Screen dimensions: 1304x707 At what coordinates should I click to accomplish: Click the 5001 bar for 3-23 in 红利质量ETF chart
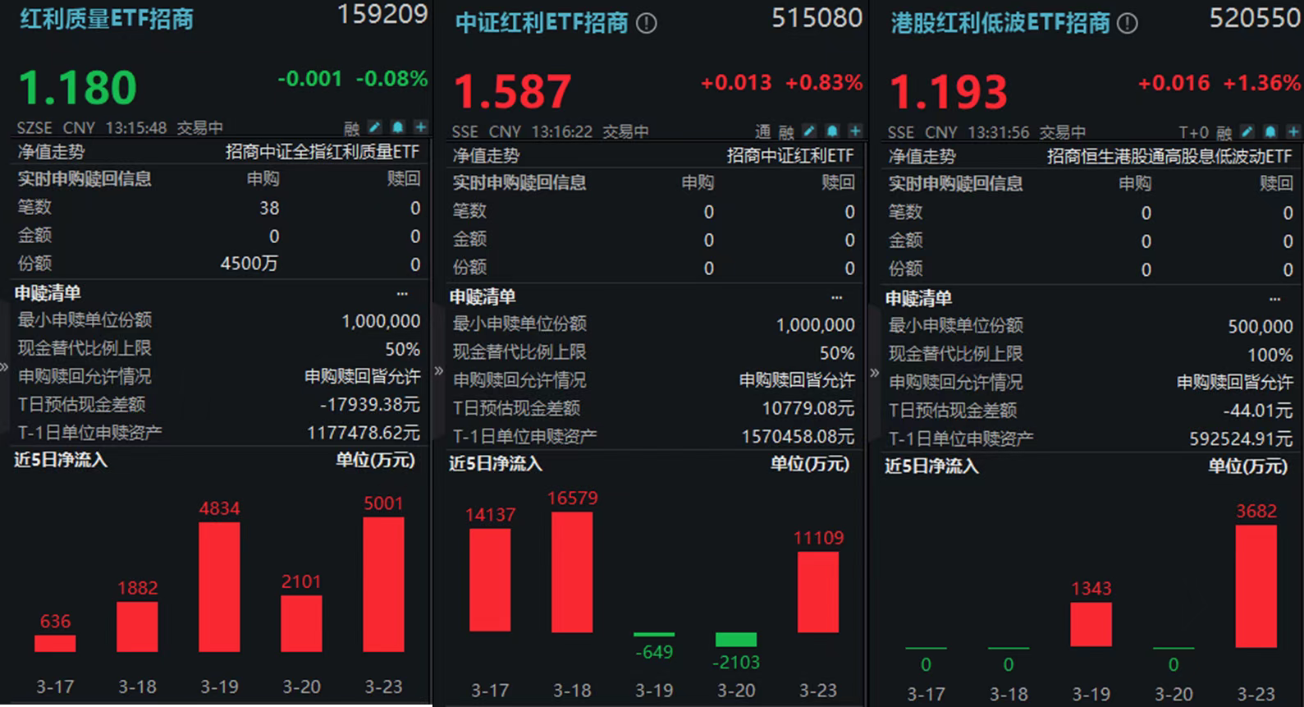click(383, 584)
